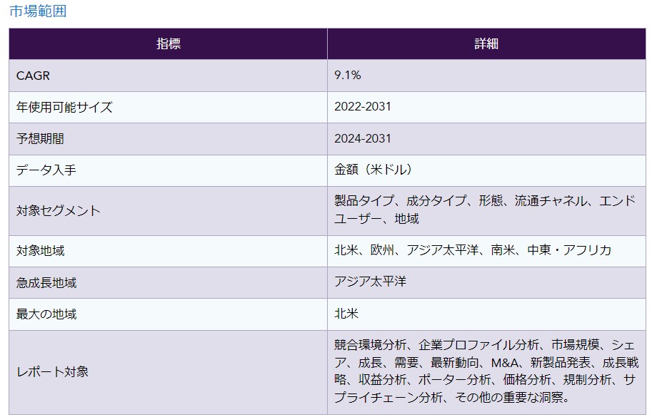Click the 2024-2031 value
The image size is (652, 417).
[363, 138]
